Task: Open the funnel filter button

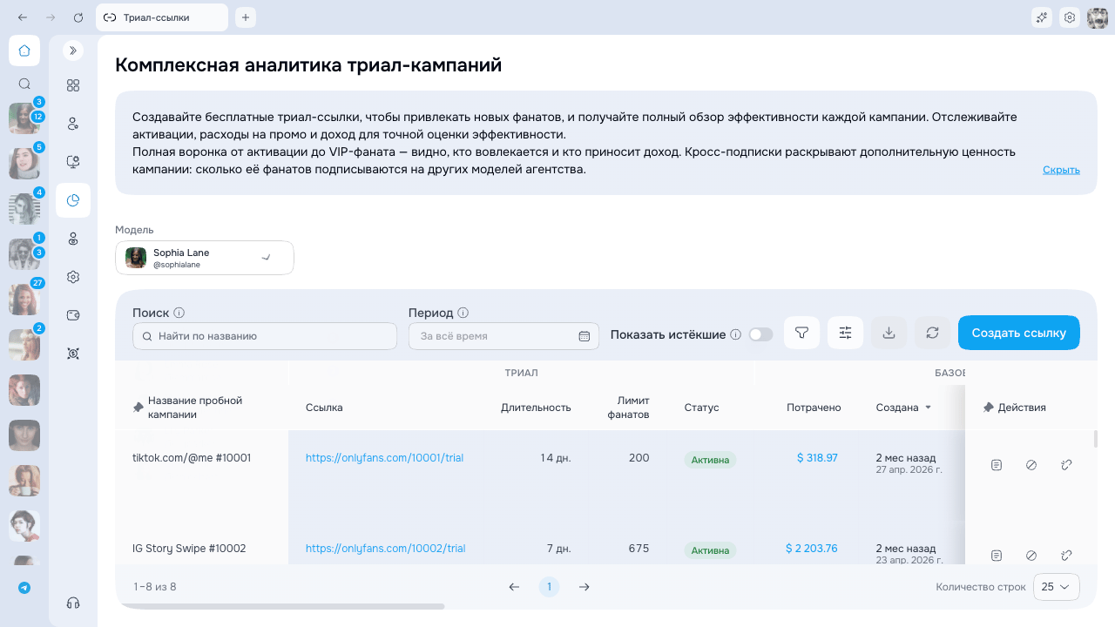Action: click(802, 333)
